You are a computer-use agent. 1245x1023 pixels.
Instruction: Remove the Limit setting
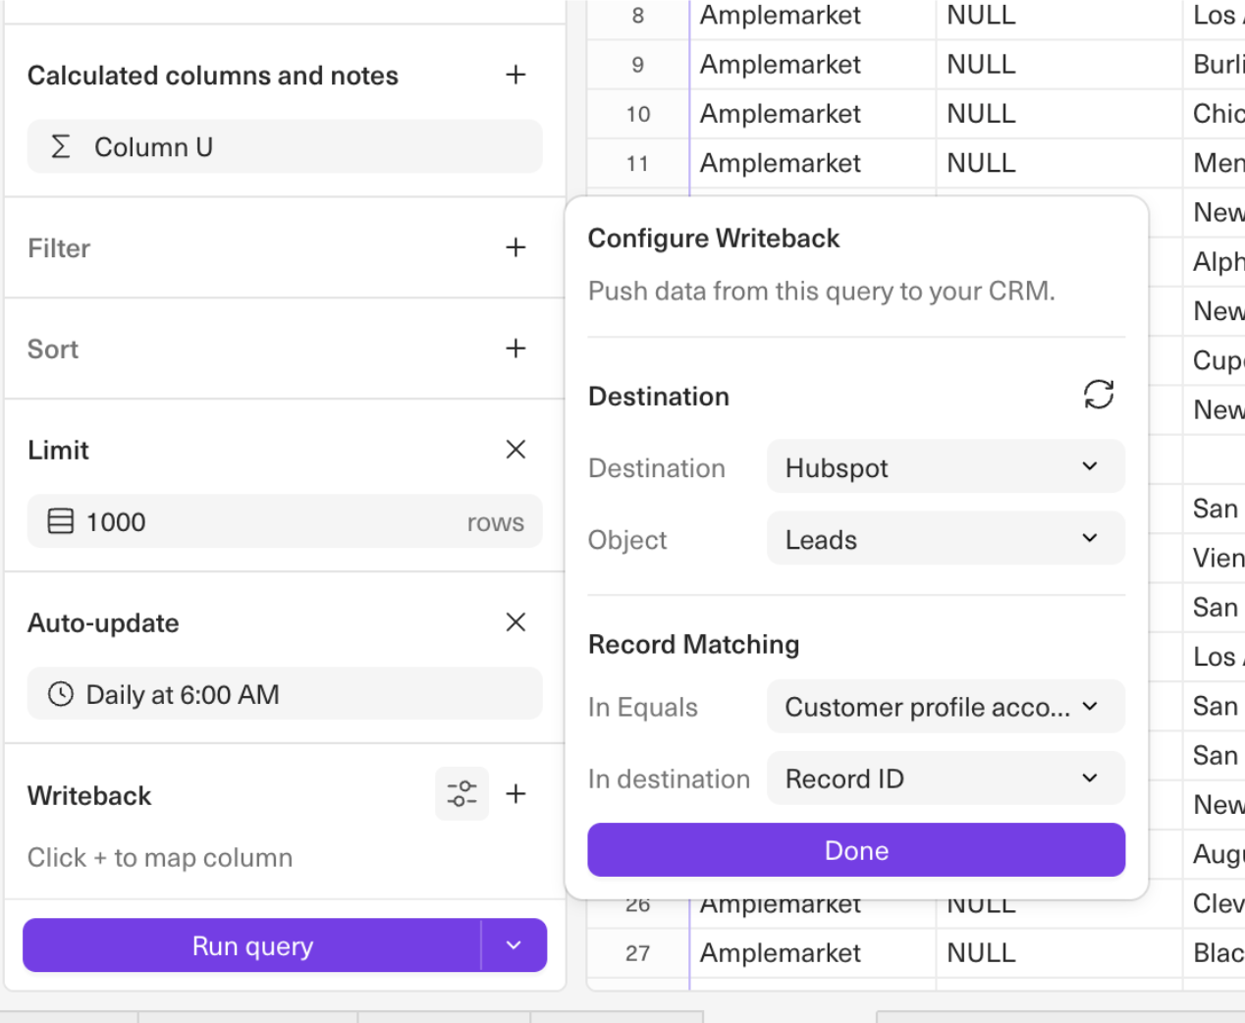515,450
